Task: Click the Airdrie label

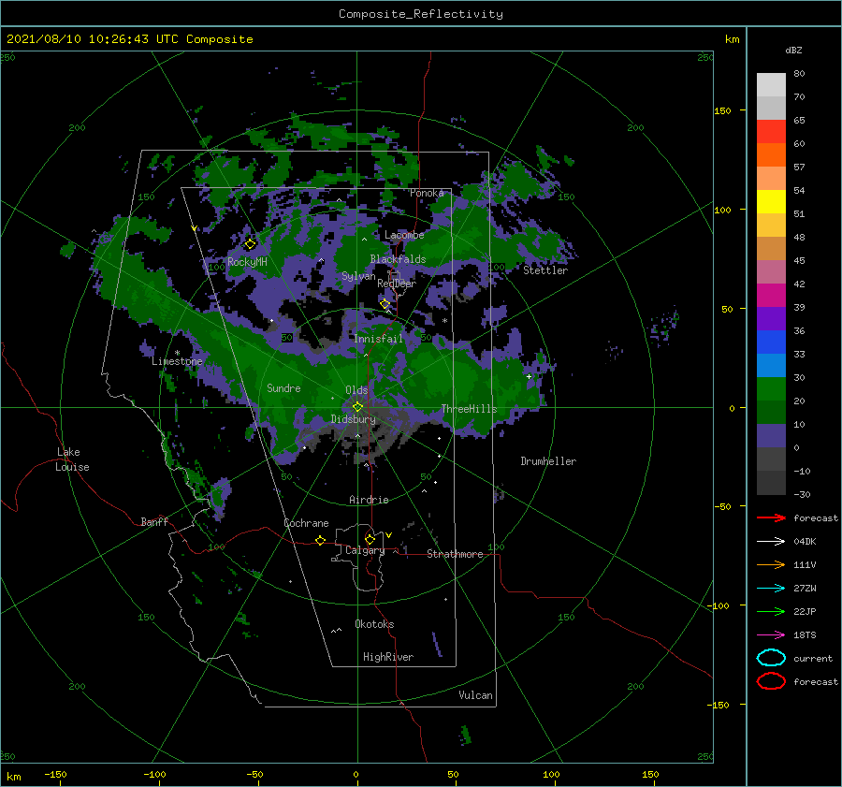Action: [369, 500]
